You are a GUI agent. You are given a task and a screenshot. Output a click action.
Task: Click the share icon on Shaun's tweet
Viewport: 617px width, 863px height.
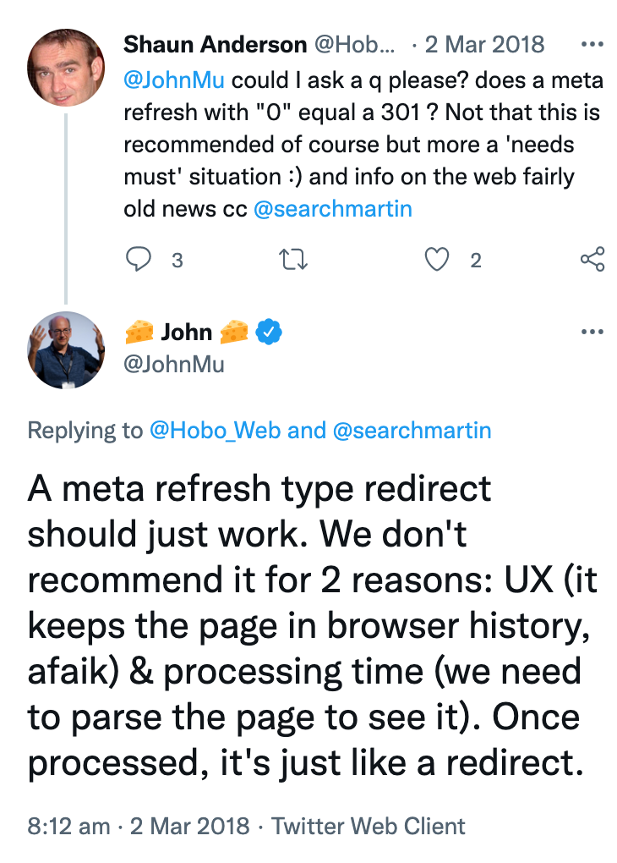point(592,260)
